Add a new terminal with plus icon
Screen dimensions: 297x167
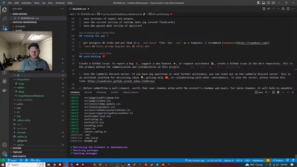(x=266, y=92)
